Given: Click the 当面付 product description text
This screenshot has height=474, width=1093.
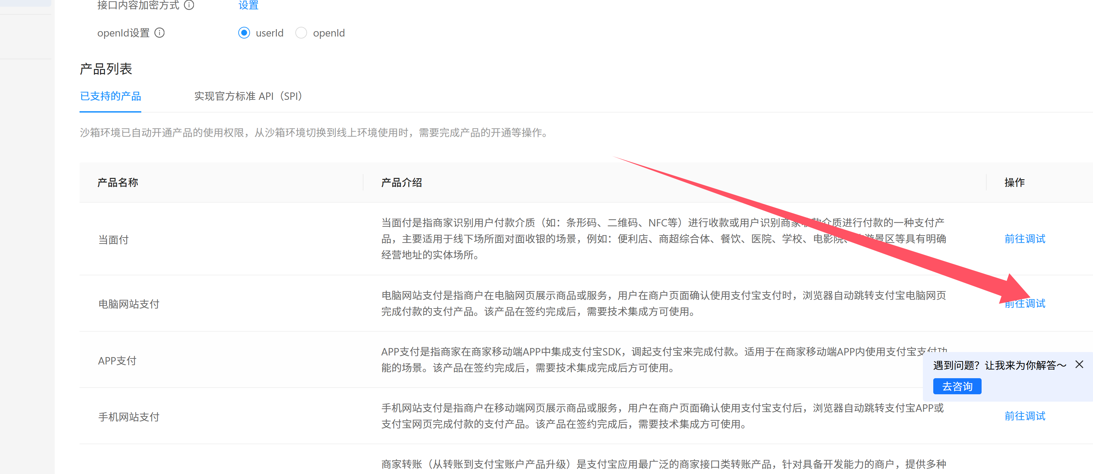Looking at the screenshot, I should coord(663,239).
